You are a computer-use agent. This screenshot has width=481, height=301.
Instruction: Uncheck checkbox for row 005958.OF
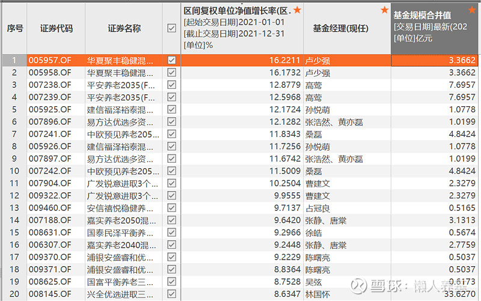coord(172,72)
